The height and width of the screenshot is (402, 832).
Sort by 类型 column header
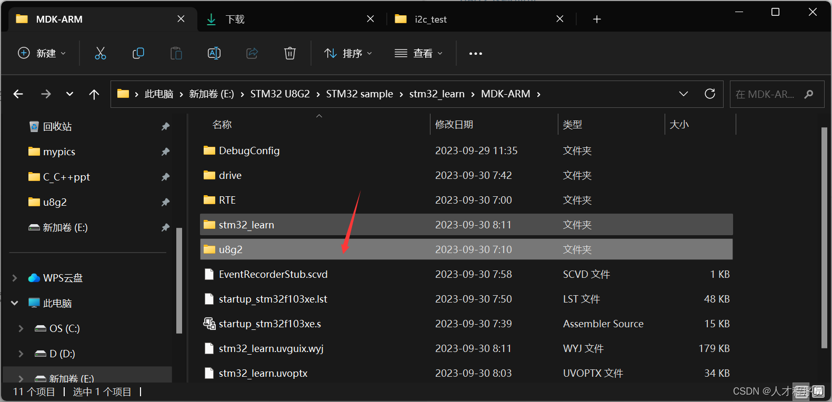click(x=573, y=125)
